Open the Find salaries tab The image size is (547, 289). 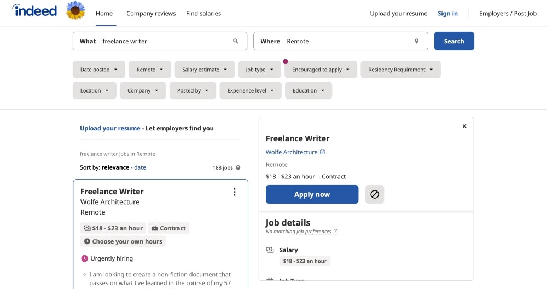[203, 14]
